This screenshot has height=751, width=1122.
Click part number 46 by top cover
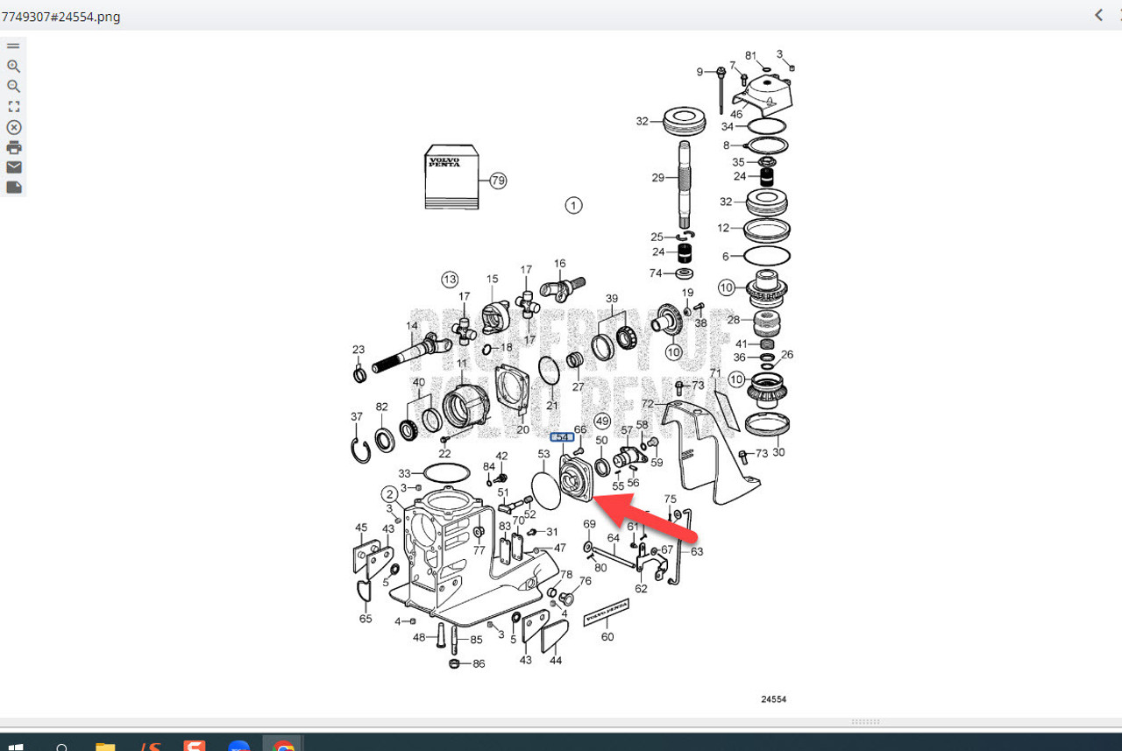coord(736,114)
